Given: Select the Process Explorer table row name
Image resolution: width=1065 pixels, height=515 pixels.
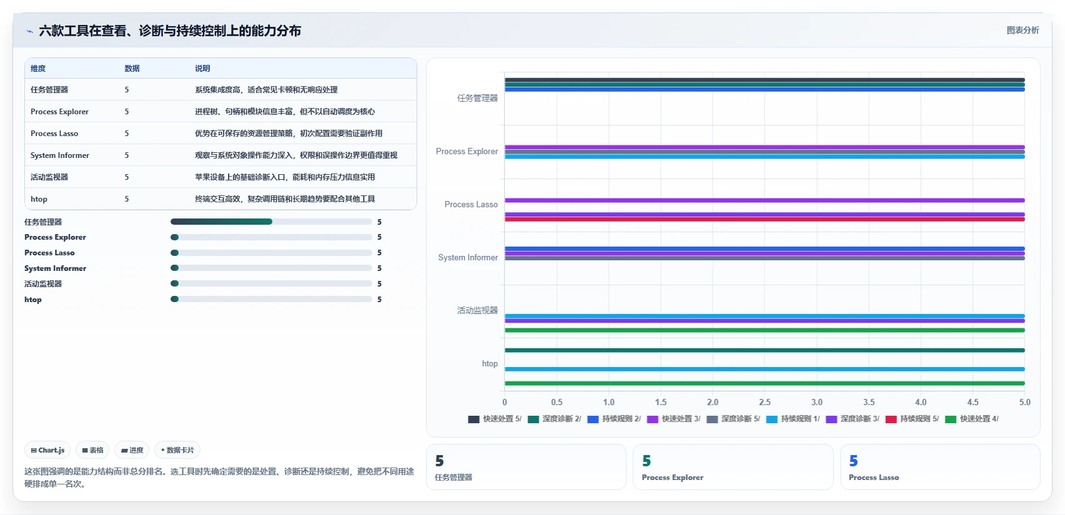Looking at the screenshot, I should coord(59,112).
